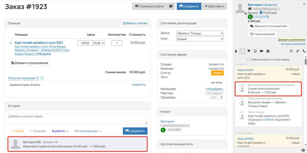
Task: Open the История изменений link
Action: pyautogui.click(x=293, y=44)
